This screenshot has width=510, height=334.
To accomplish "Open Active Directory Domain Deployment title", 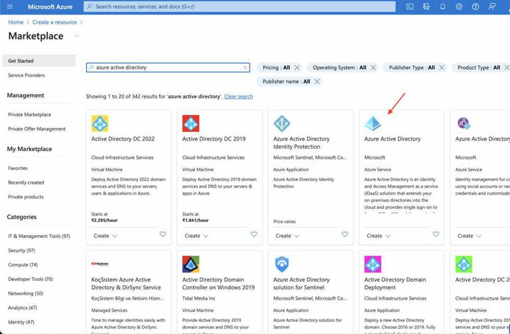I will point(395,284).
